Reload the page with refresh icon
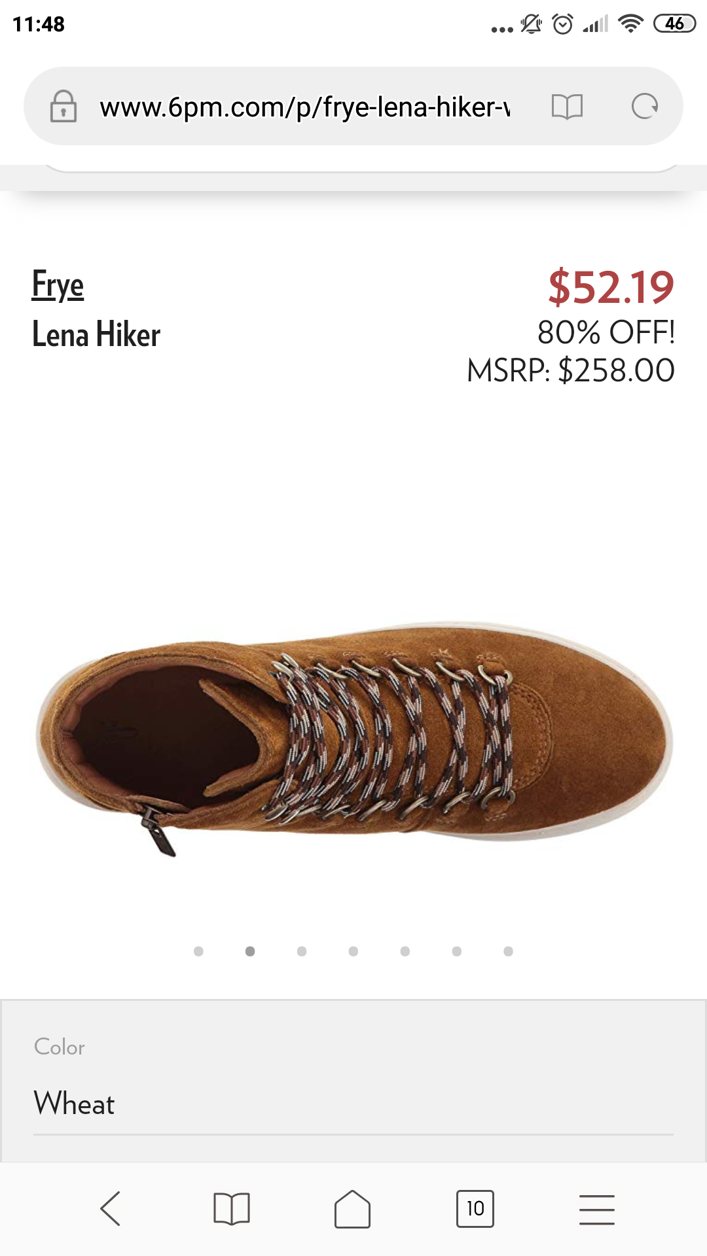The height and width of the screenshot is (1256, 707). tap(645, 107)
